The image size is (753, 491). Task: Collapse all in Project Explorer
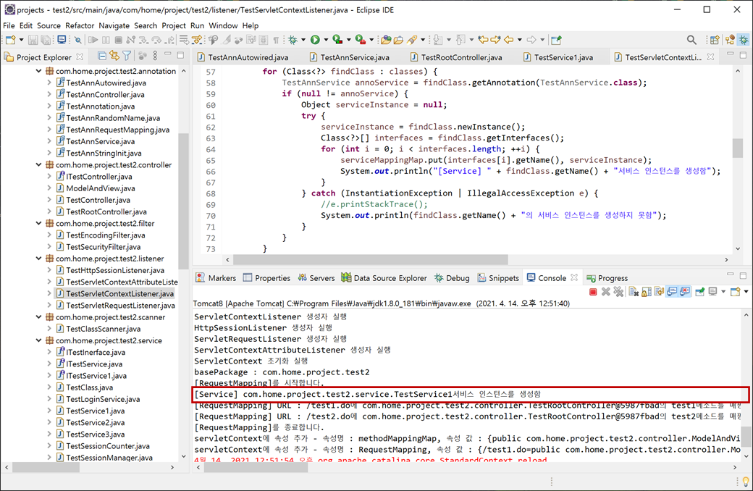(102, 56)
